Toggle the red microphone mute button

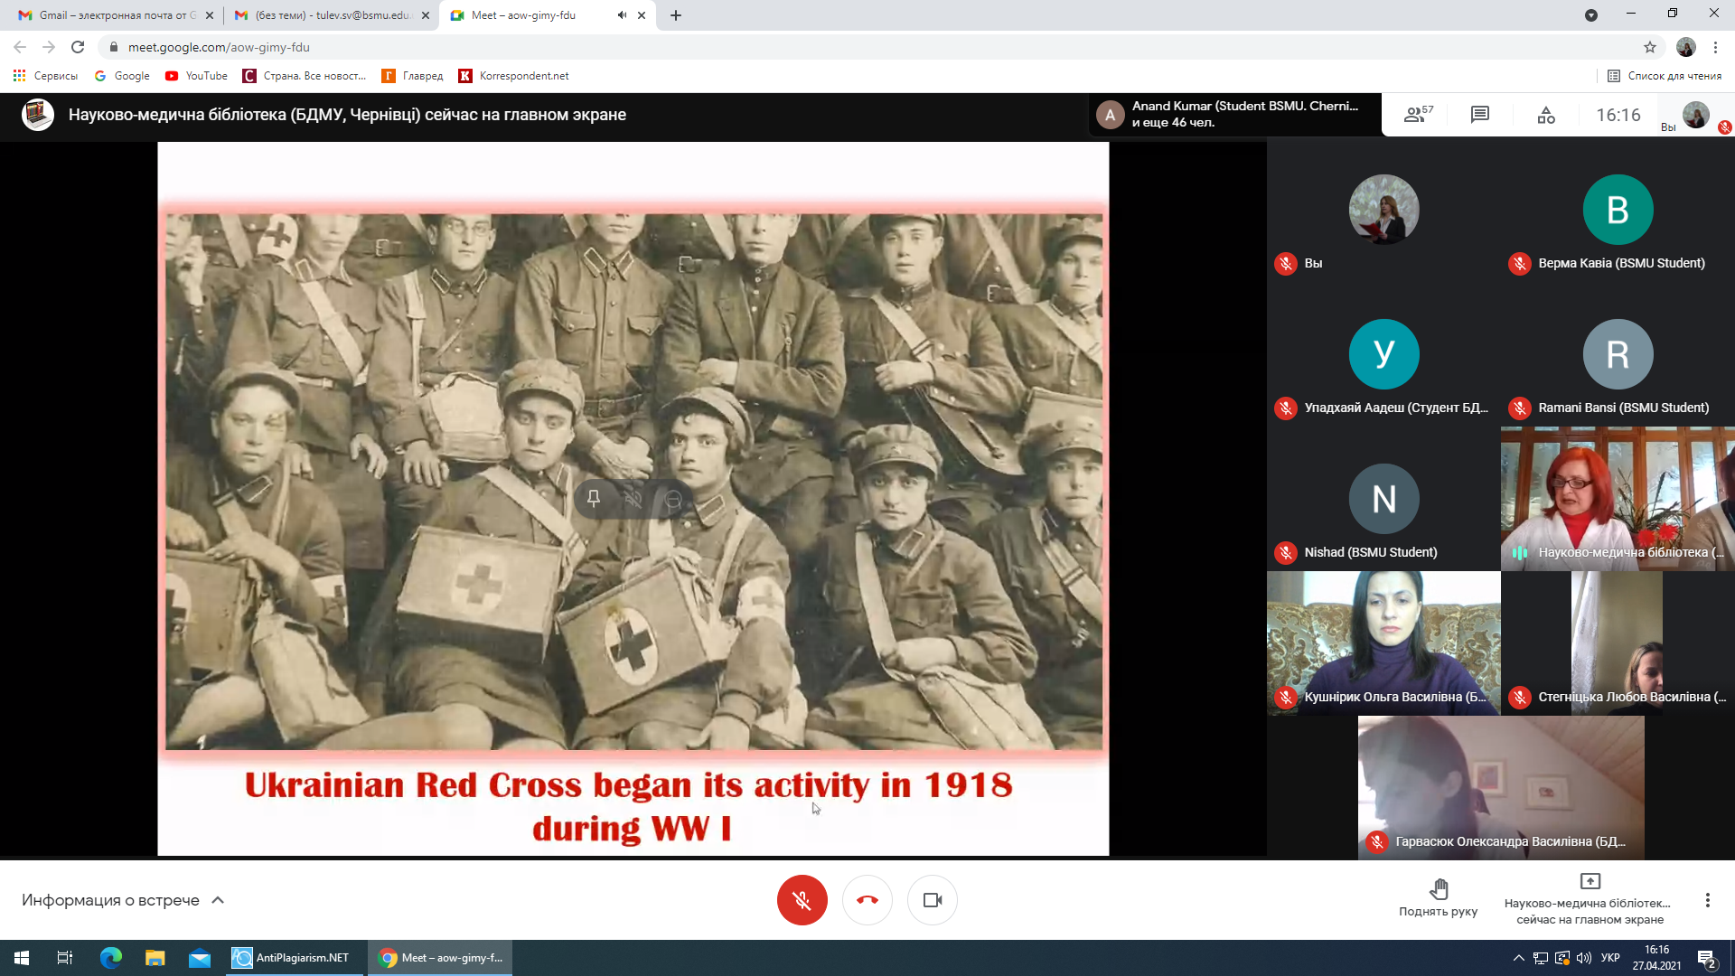click(x=802, y=900)
